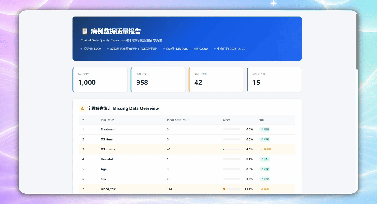Click the 生成日期 2025-06-22 item
377x204 pixels.
(x=230, y=49)
